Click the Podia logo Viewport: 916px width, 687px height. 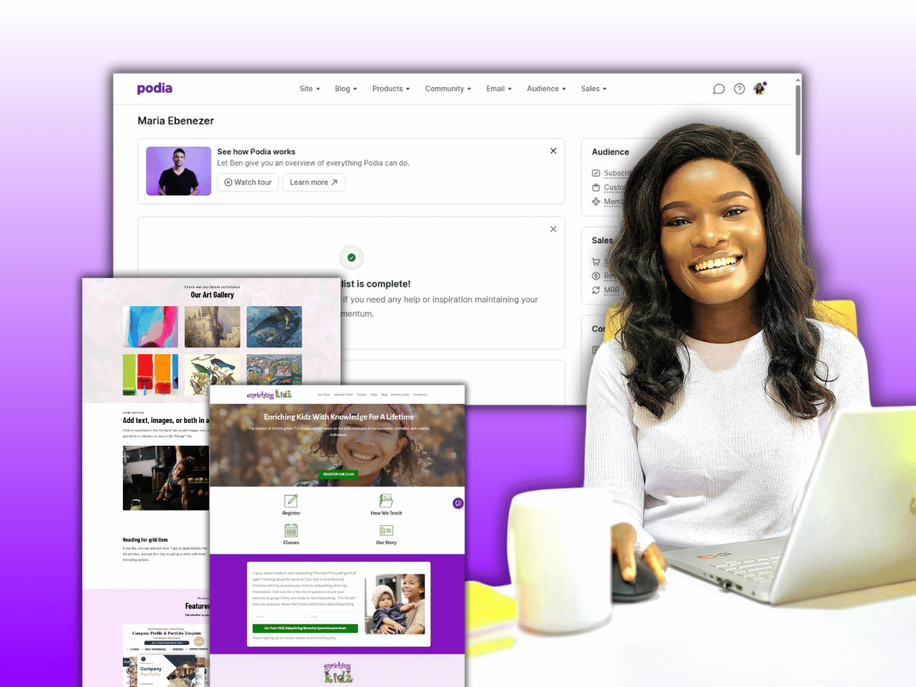[x=155, y=89]
